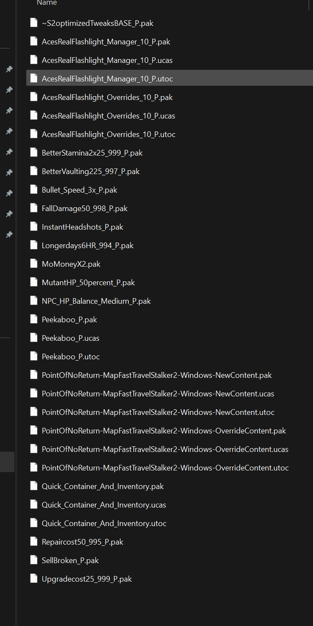Screen dimensions: 313x626
Task: Click icon of PointOfNoReturn Windows-OverrideContent.pak
Action: click(x=34, y=430)
